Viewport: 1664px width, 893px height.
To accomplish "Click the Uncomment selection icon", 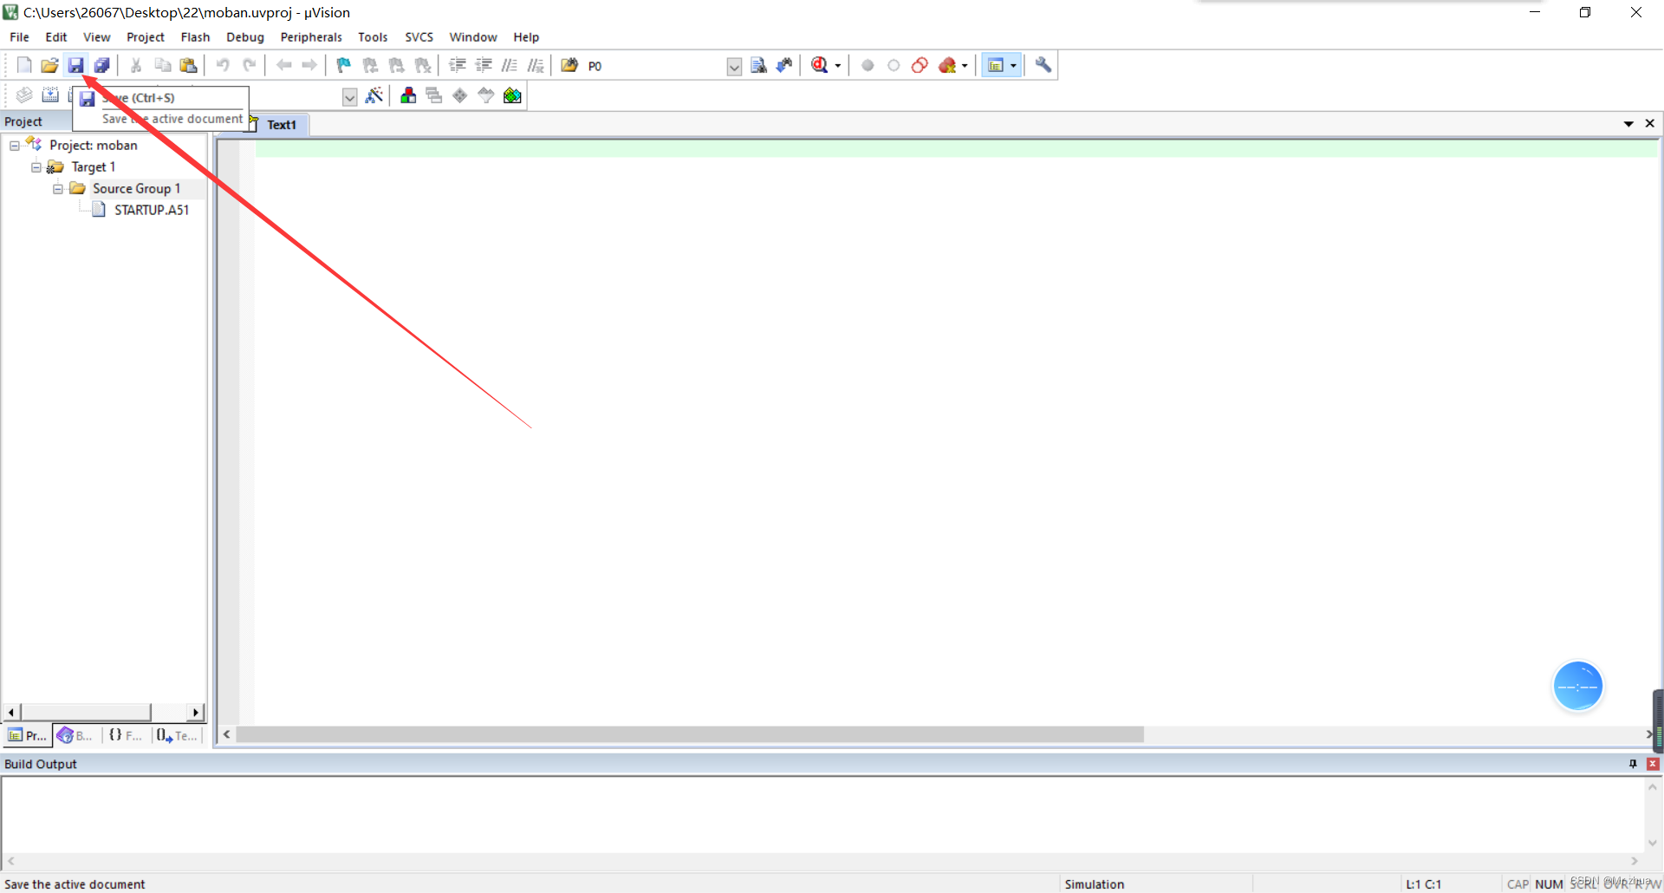I will 536,65.
